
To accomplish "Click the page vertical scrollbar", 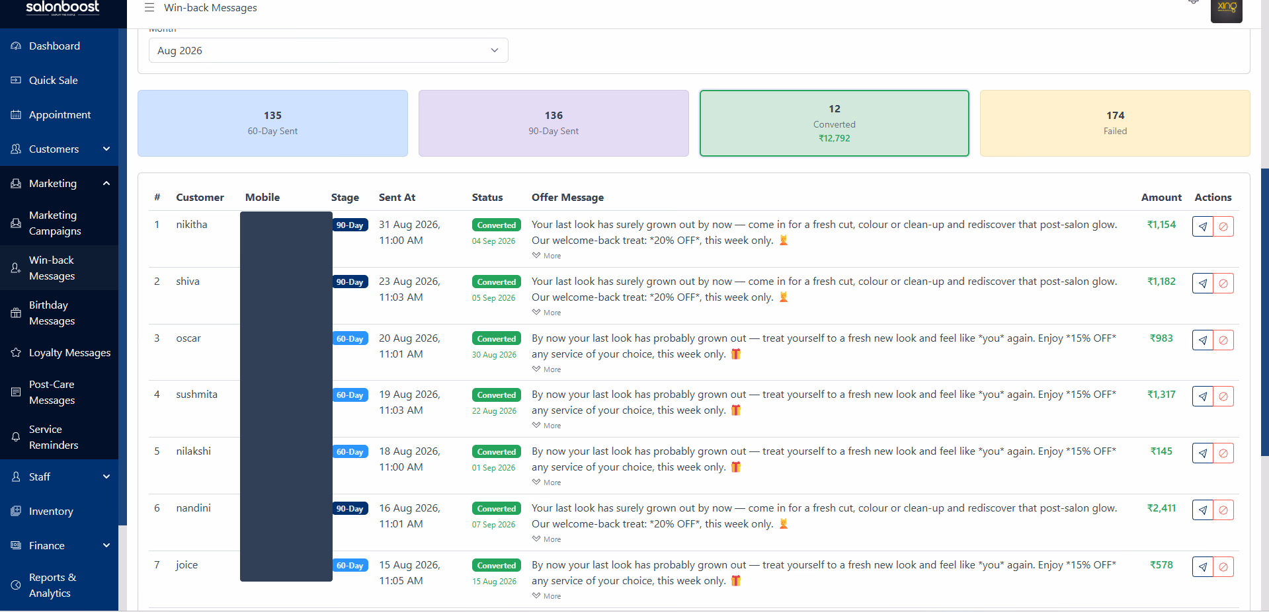I will click(x=1264, y=312).
